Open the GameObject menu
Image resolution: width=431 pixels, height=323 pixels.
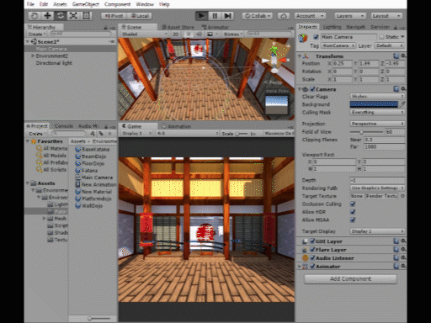pos(86,4)
